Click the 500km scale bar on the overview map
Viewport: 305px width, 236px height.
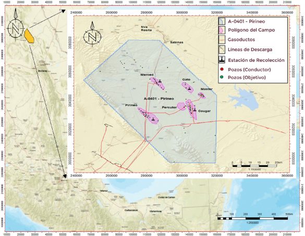252,218
